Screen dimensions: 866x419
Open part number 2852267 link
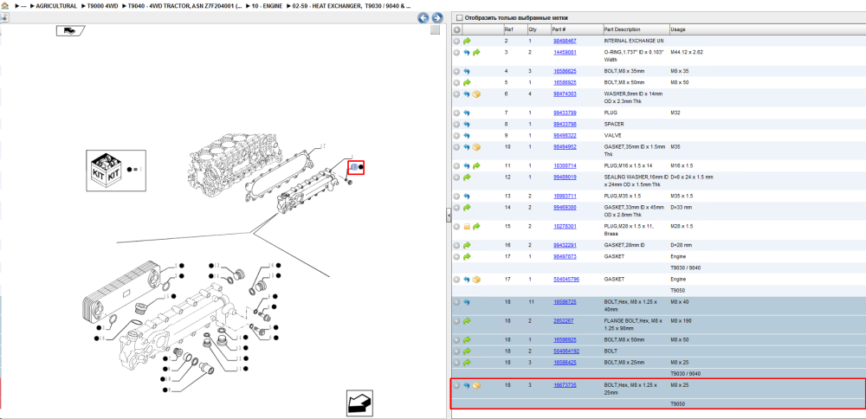pyautogui.click(x=564, y=320)
